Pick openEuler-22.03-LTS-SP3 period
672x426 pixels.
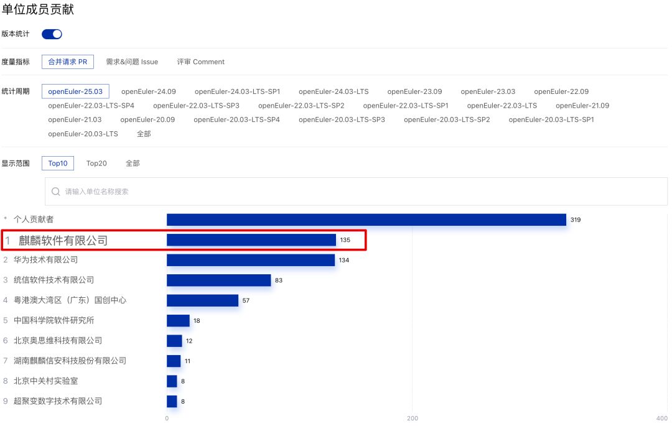(x=196, y=105)
